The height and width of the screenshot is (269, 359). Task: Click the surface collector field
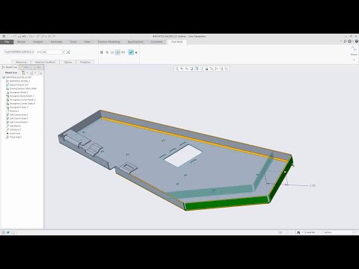point(19,52)
